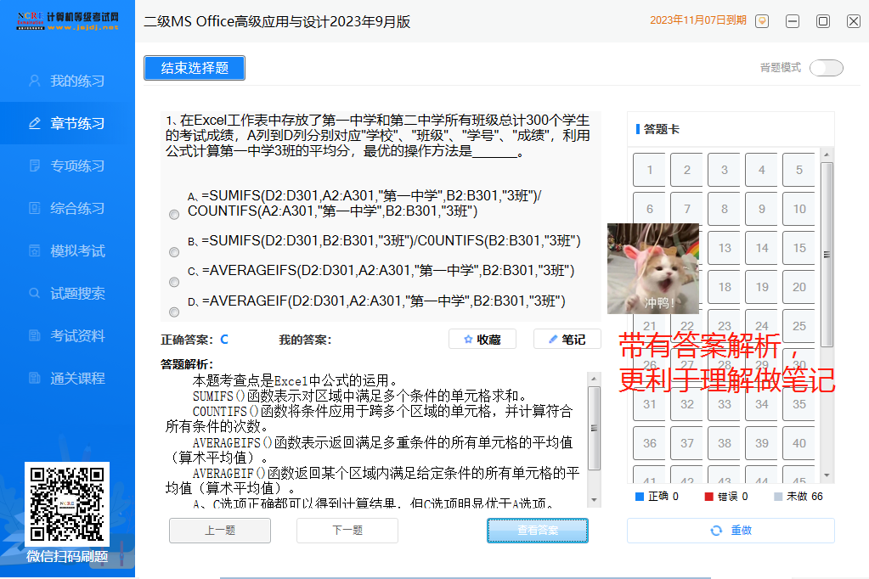This screenshot has height=579, width=869.
Task: Click the answer card scrollbar thumb
Action: click(x=827, y=255)
